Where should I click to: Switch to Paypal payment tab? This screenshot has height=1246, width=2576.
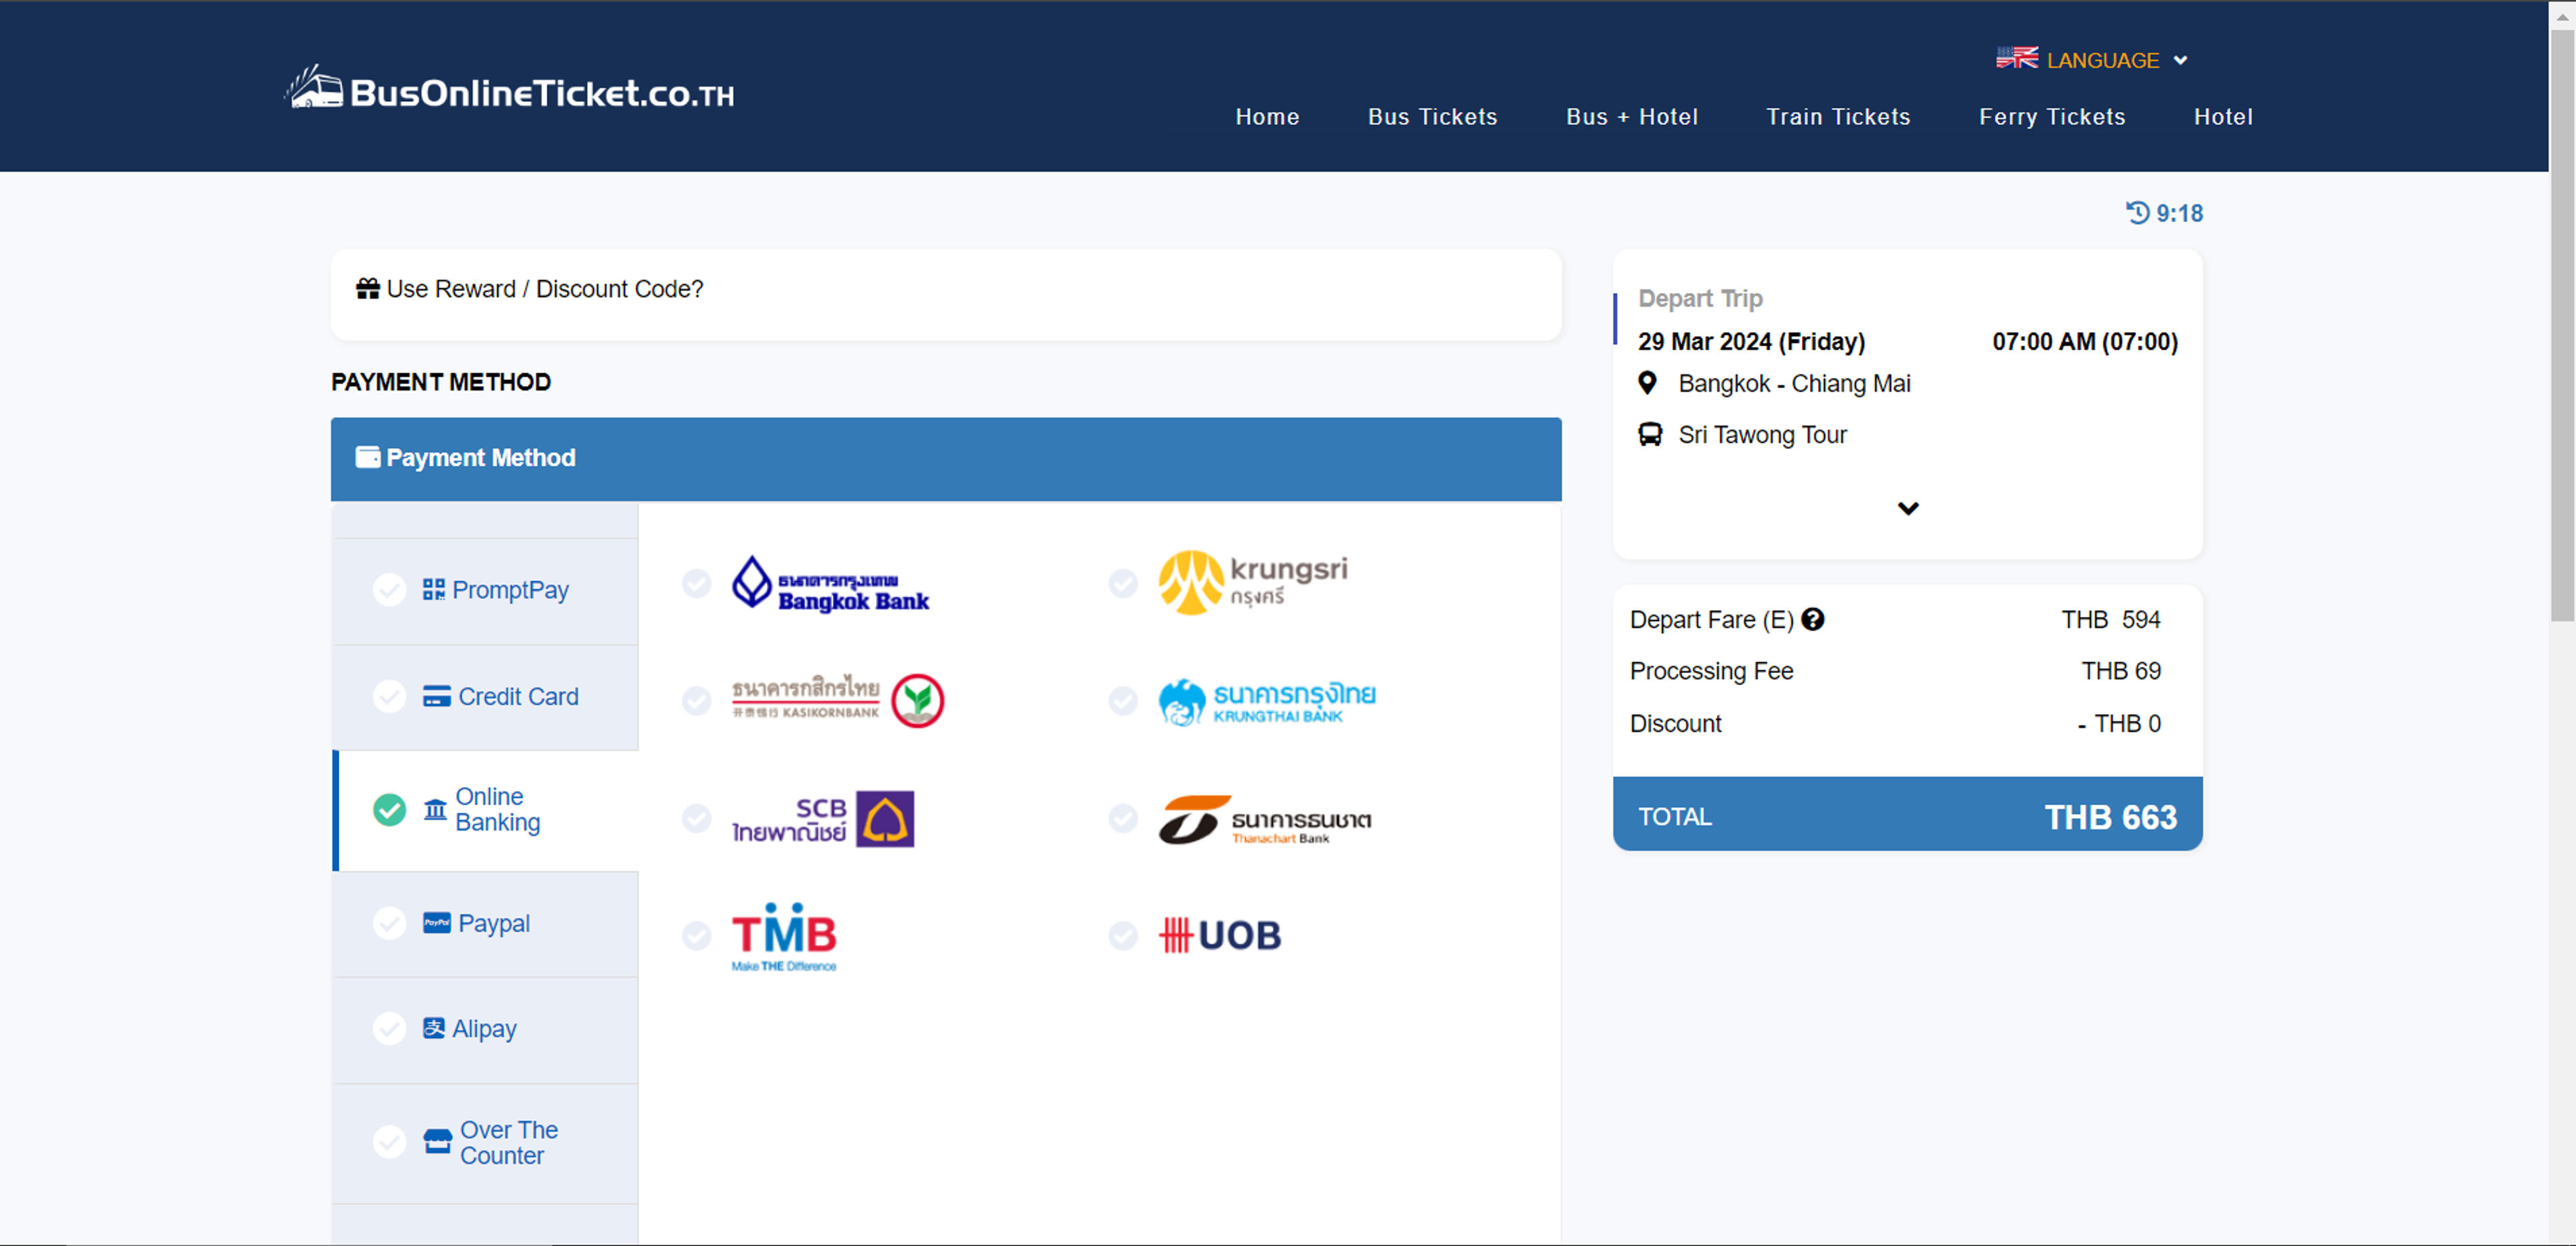485,924
